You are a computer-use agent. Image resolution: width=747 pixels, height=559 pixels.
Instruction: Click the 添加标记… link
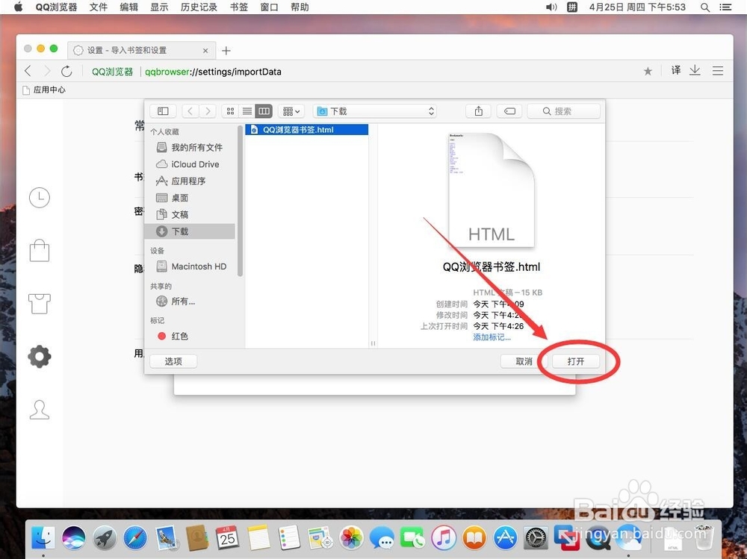point(492,337)
